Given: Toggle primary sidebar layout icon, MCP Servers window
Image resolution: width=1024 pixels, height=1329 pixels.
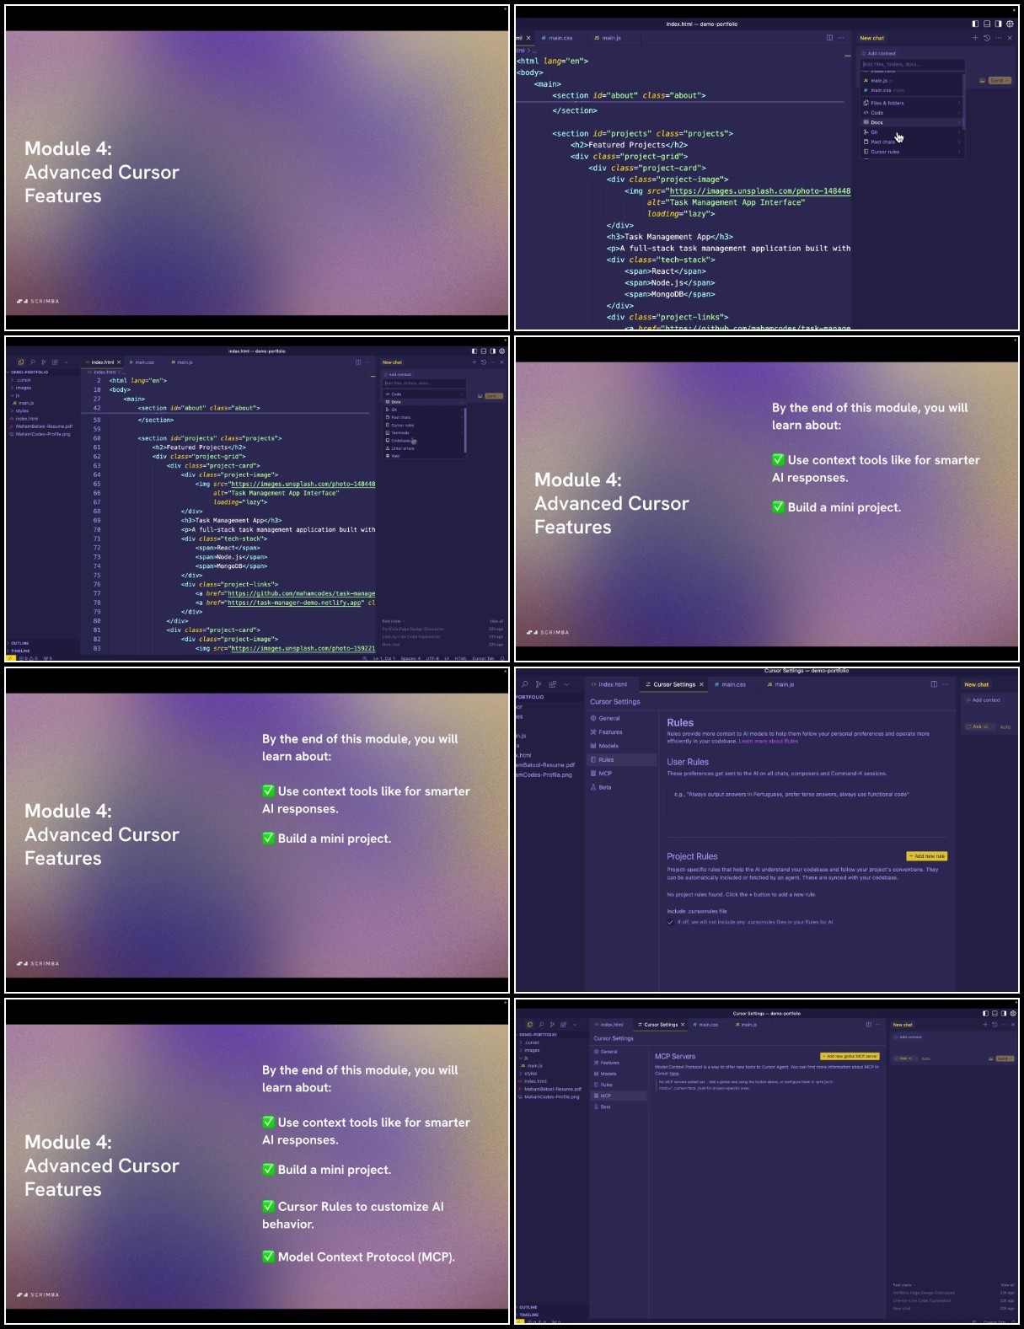Looking at the screenshot, I should pos(985,1014).
